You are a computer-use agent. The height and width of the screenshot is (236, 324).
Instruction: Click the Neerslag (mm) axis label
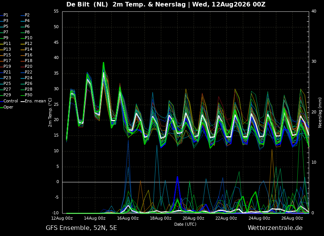320,112
